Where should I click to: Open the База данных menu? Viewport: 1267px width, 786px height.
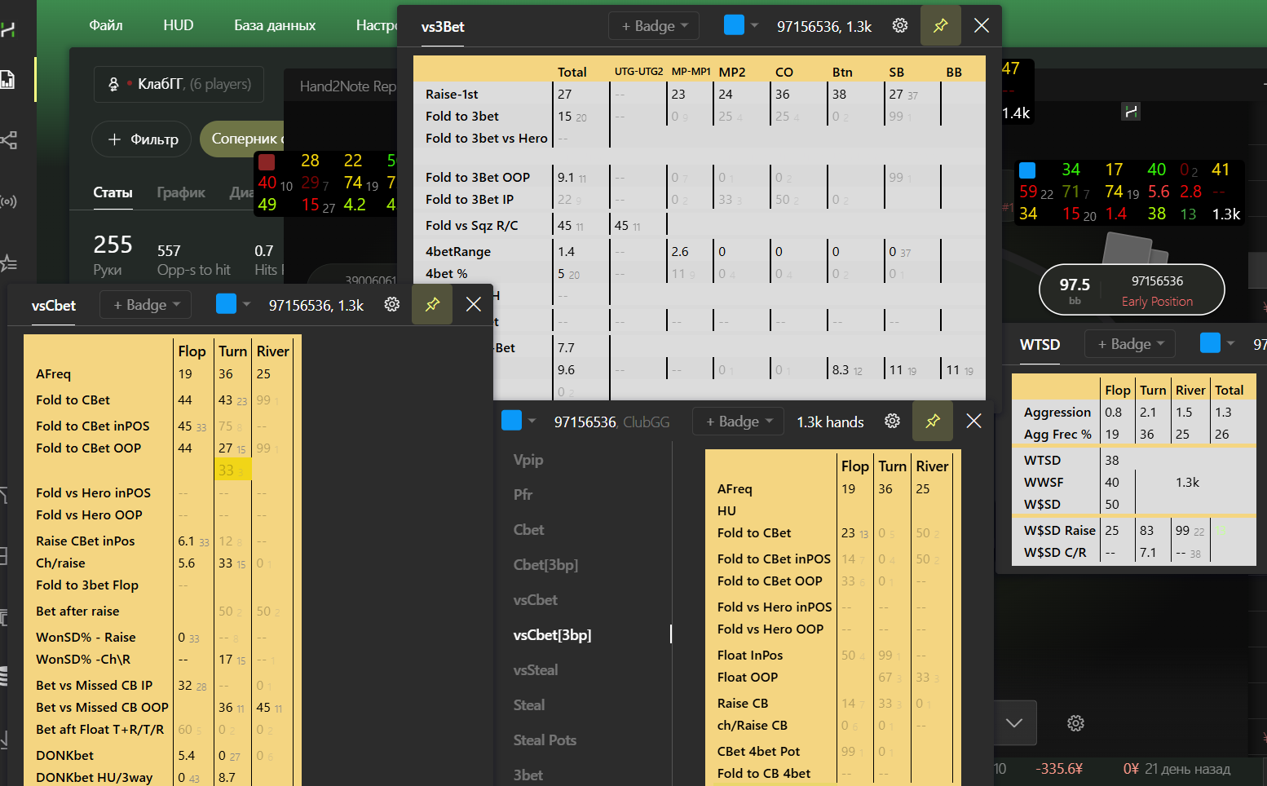pyautogui.click(x=275, y=25)
